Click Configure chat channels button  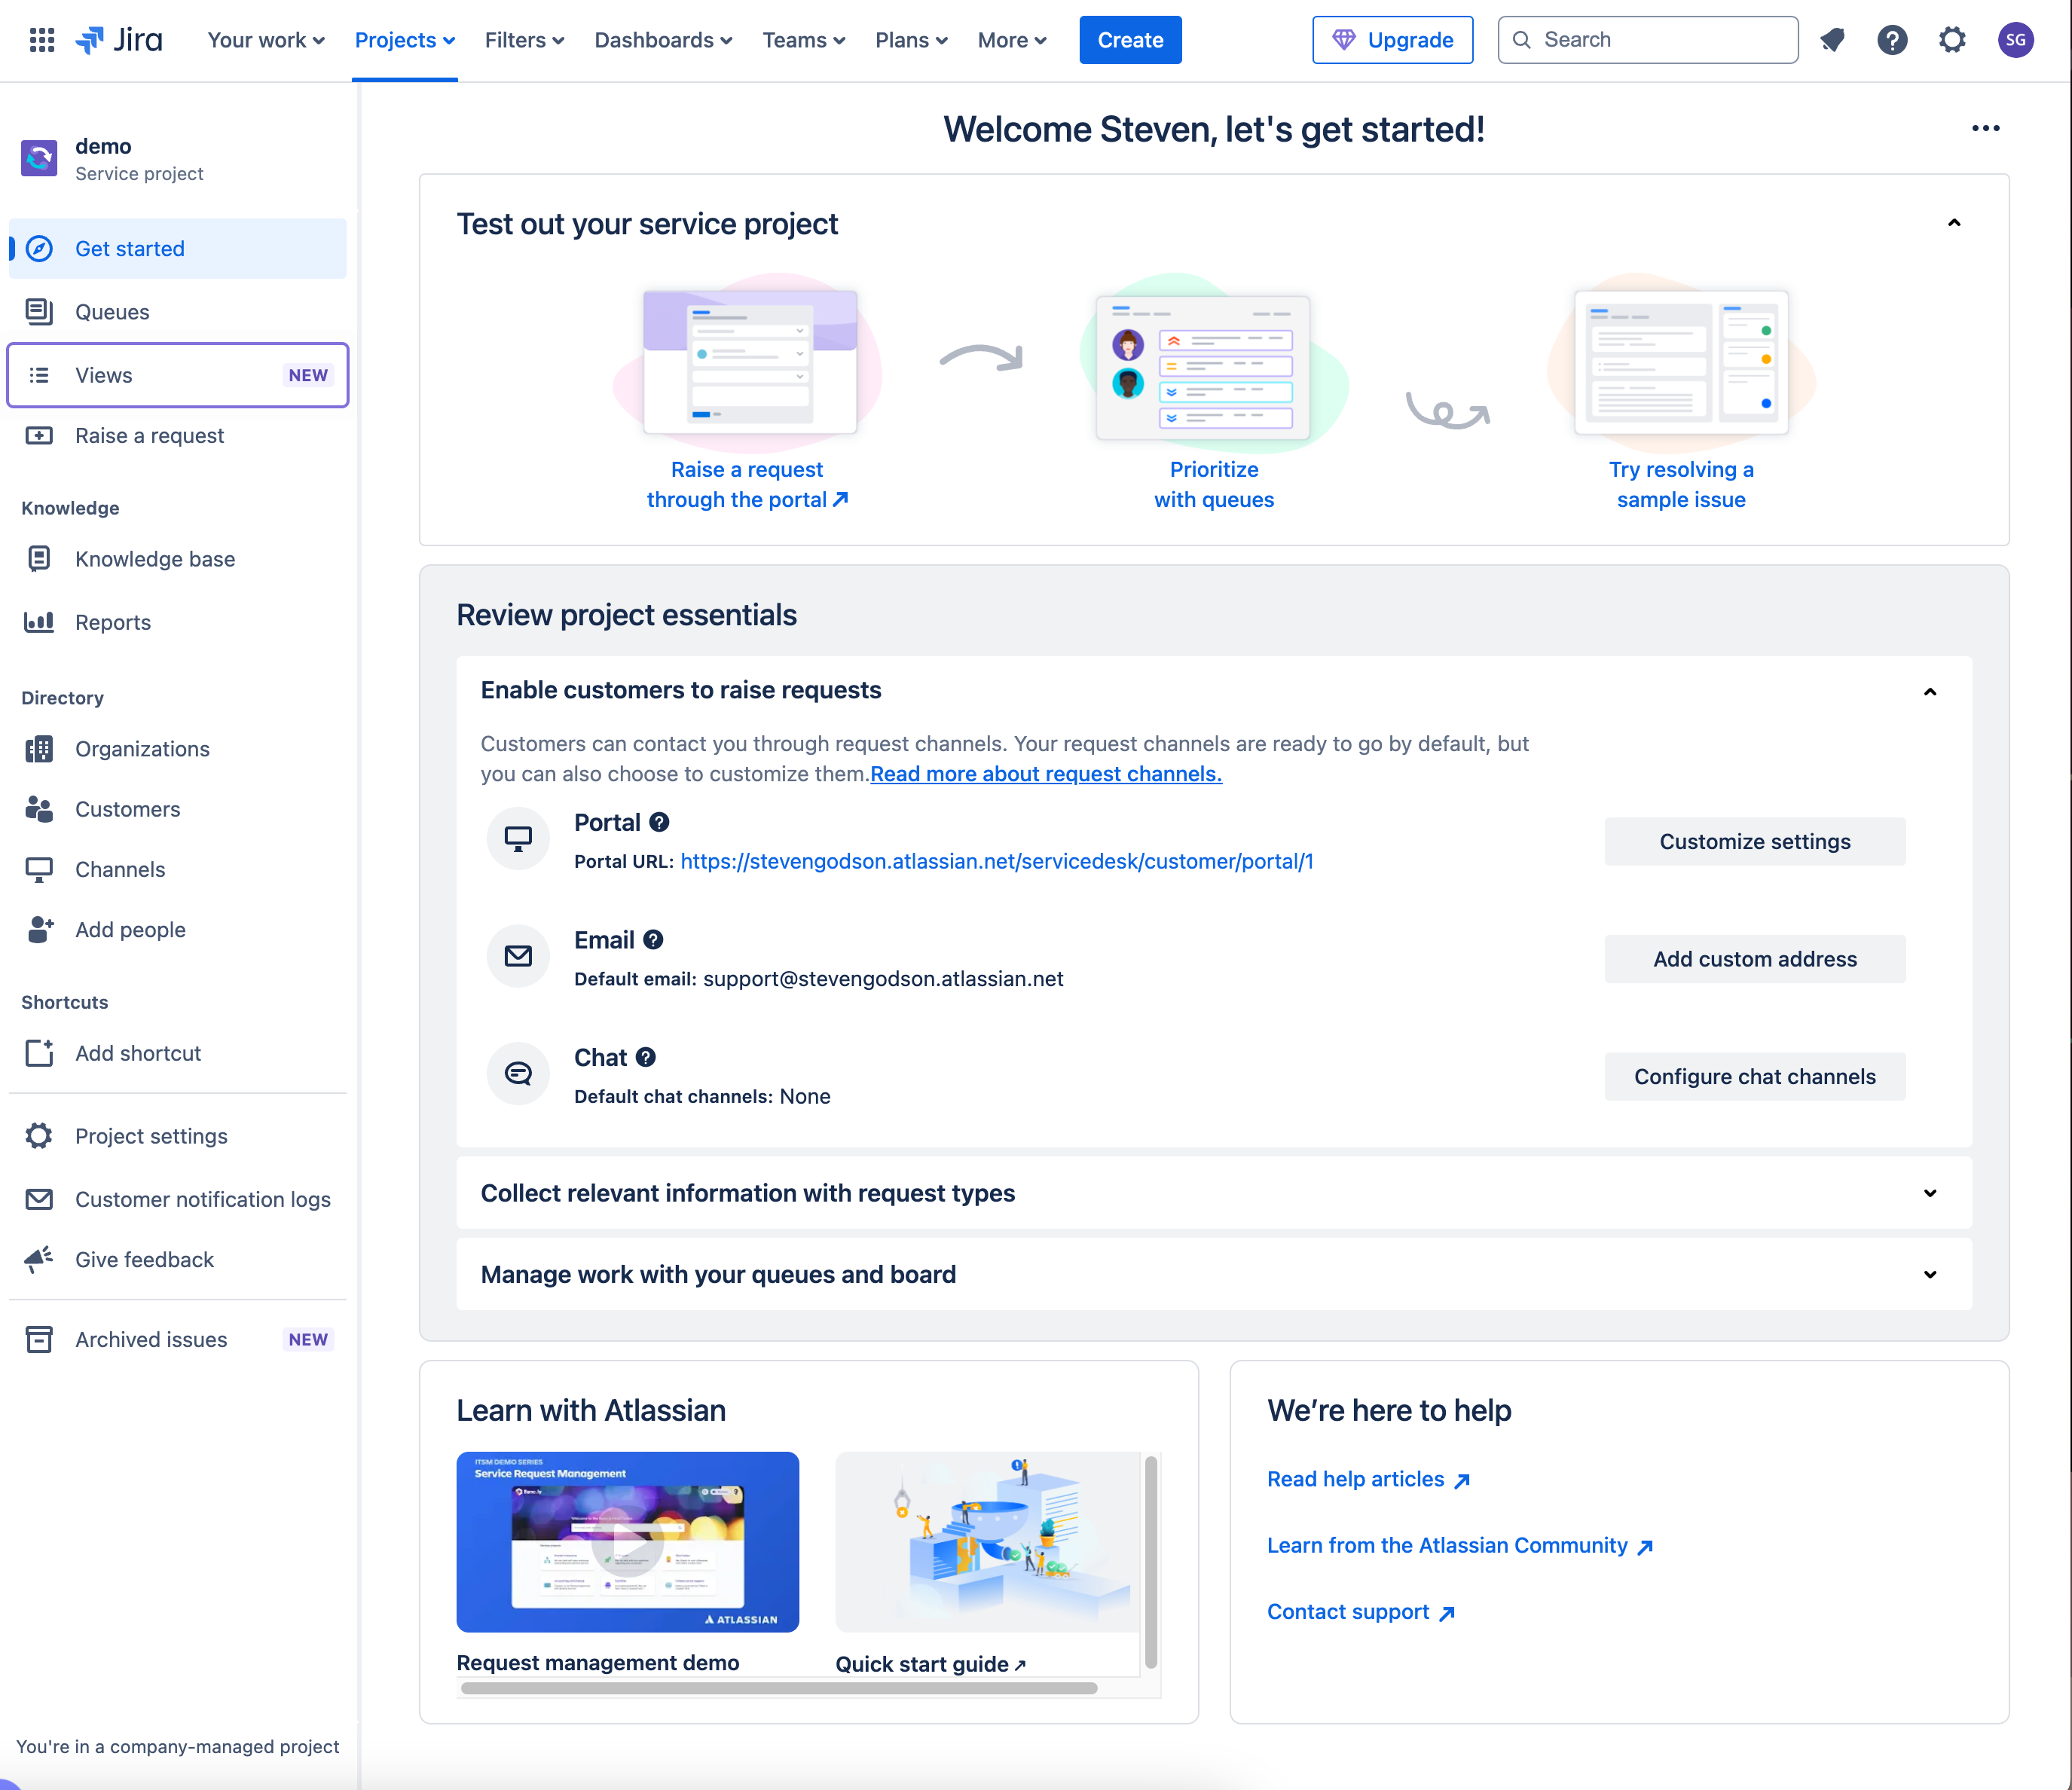1754,1076
